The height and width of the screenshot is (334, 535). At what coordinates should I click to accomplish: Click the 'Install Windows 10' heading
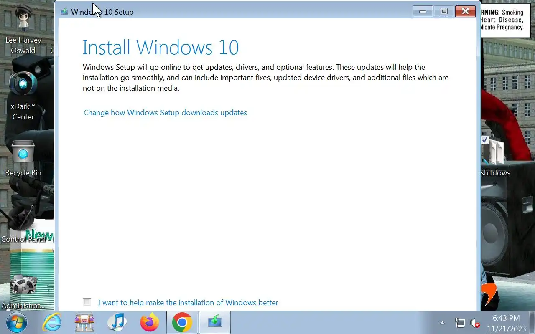[160, 47]
